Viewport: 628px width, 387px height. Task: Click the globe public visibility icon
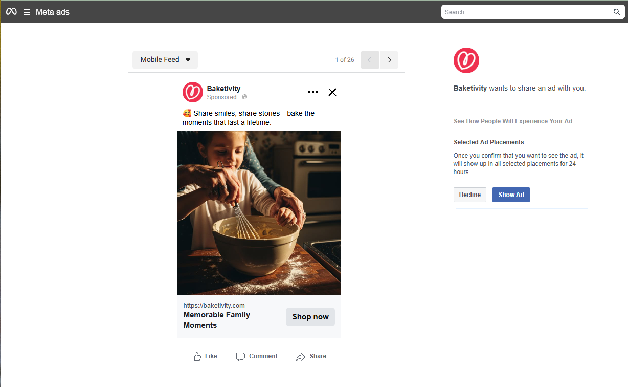[x=244, y=97]
